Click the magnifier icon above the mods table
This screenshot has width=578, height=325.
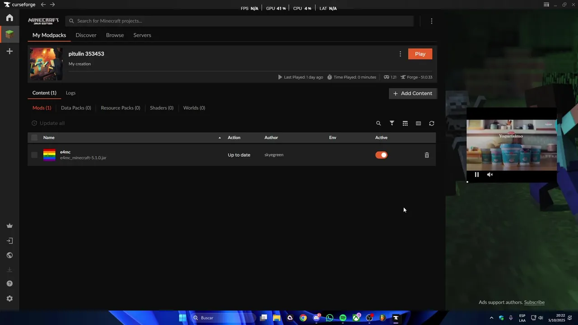378,123
